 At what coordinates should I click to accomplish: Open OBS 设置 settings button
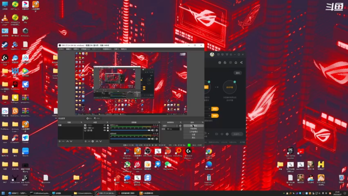click(193, 135)
